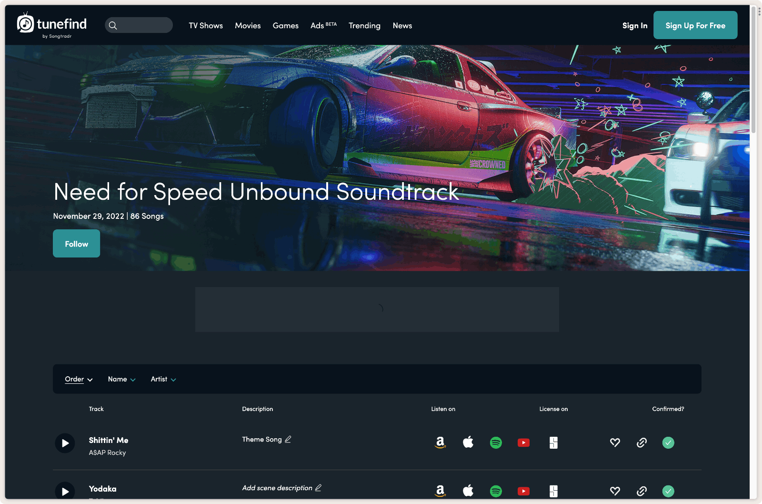Listen to Yodaka on Apple Music

[468, 491]
